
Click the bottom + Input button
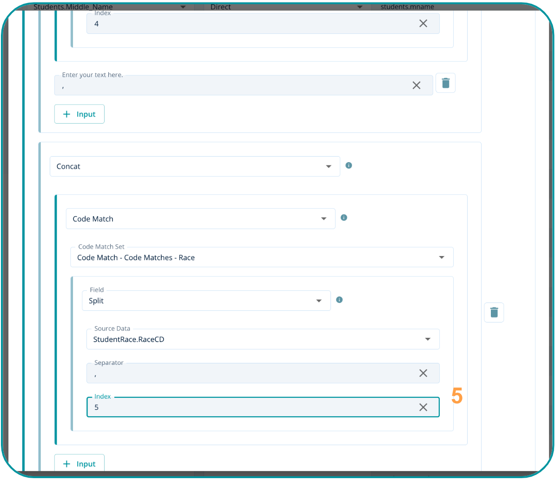point(79,464)
